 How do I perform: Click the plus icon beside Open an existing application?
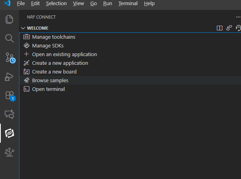pos(27,54)
